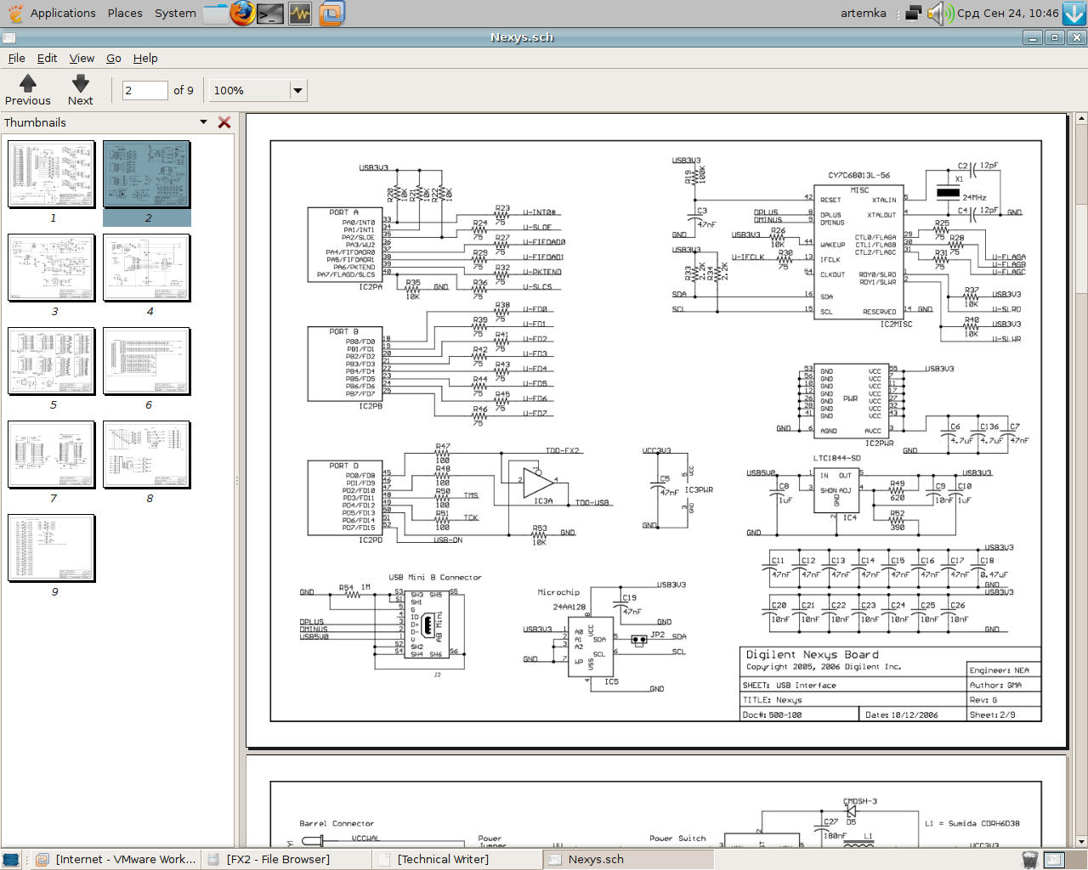Click the 'of 9' page count label
Image resolution: width=1088 pixels, height=870 pixels.
[x=184, y=90]
